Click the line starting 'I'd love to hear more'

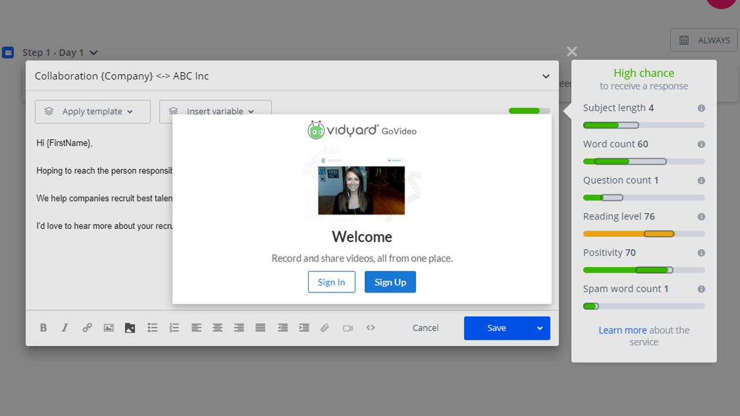pos(105,226)
